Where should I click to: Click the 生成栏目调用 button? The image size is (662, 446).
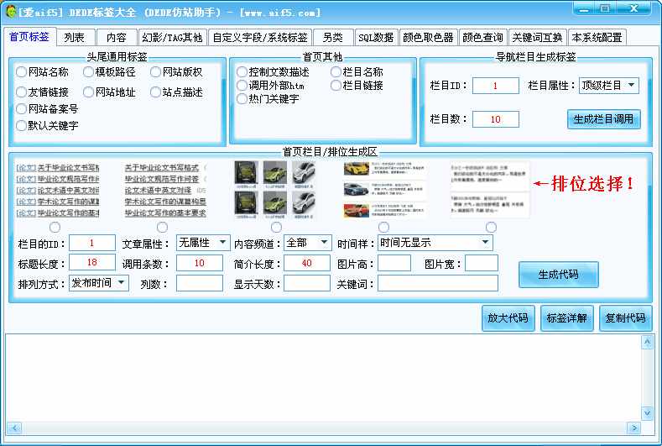tap(604, 119)
